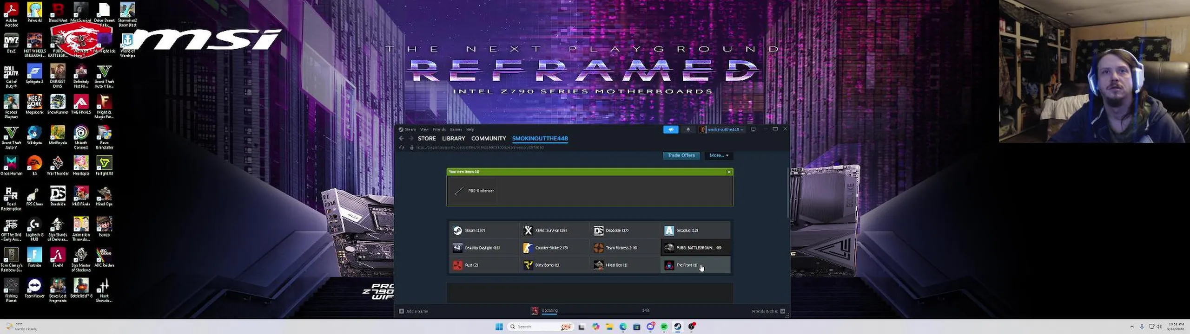The width and height of the screenshot is (1190, 334).
Task: Open the Friends menu in Steam
Action: (x=439, y=129)
